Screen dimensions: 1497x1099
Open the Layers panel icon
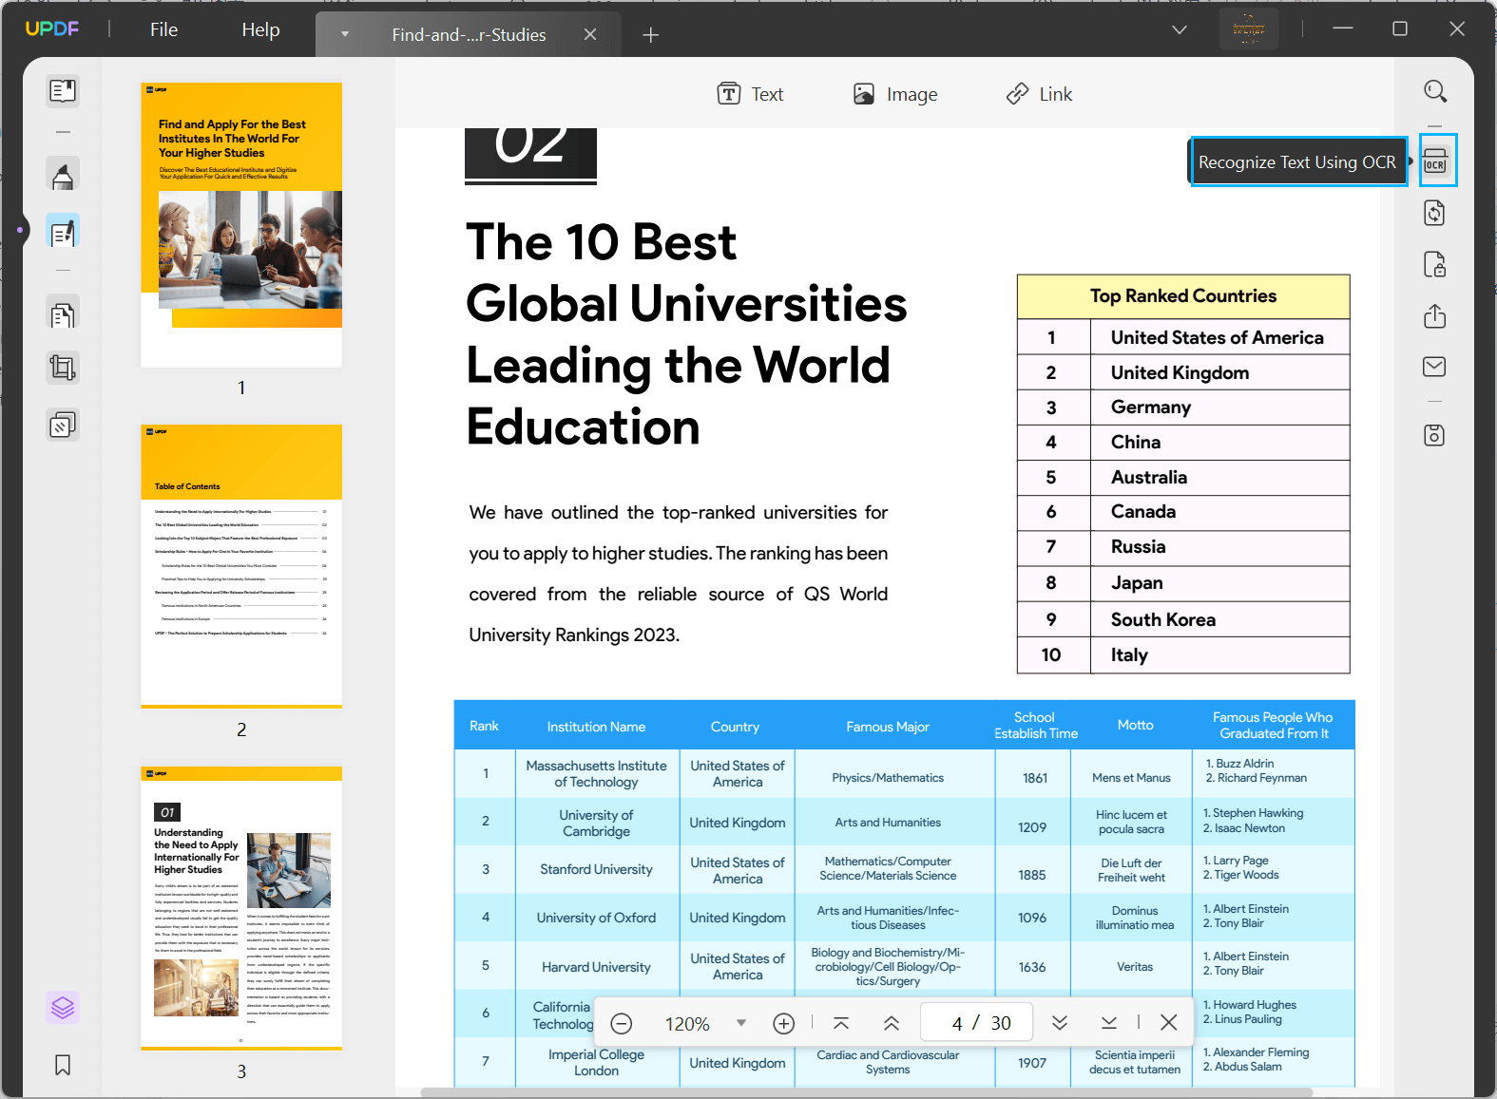[63, 1007]
